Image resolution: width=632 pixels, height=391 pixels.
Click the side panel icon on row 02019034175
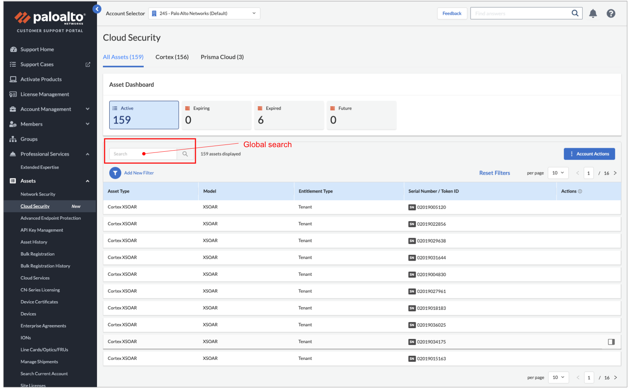pos(611,342)
